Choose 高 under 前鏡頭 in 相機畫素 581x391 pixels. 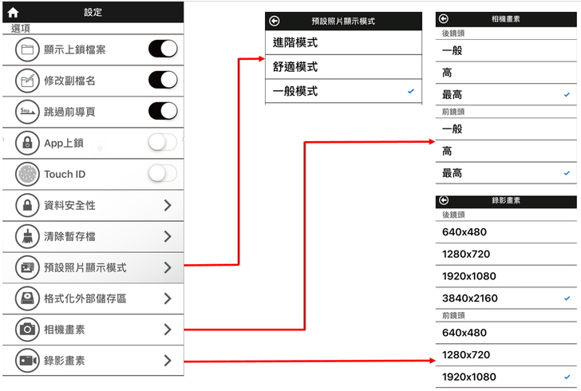[506, 151]
